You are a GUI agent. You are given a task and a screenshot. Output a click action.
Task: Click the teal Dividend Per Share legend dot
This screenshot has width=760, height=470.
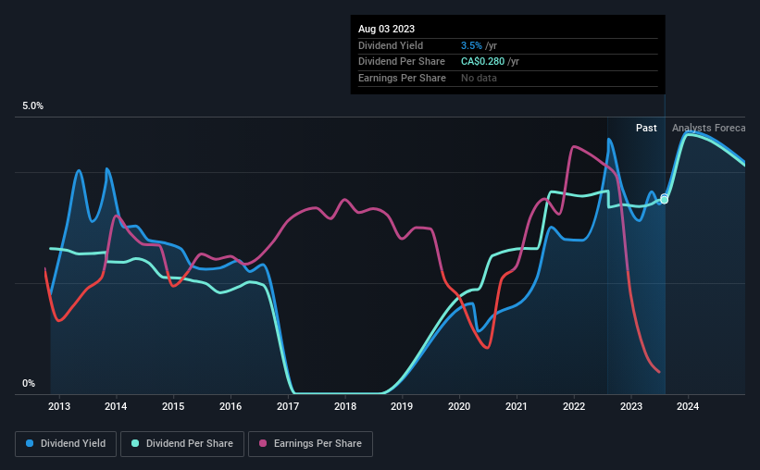click(x=135, y=443)
